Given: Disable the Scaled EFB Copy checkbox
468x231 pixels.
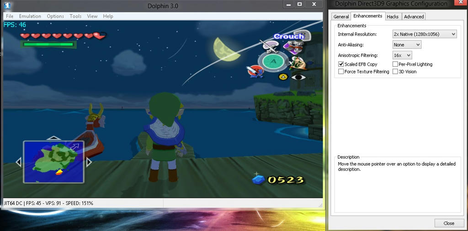Looking at the screenshot, I should (x=341, y=64).
